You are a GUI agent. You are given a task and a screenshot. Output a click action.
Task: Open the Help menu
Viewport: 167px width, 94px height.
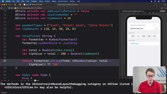(78, 1)
